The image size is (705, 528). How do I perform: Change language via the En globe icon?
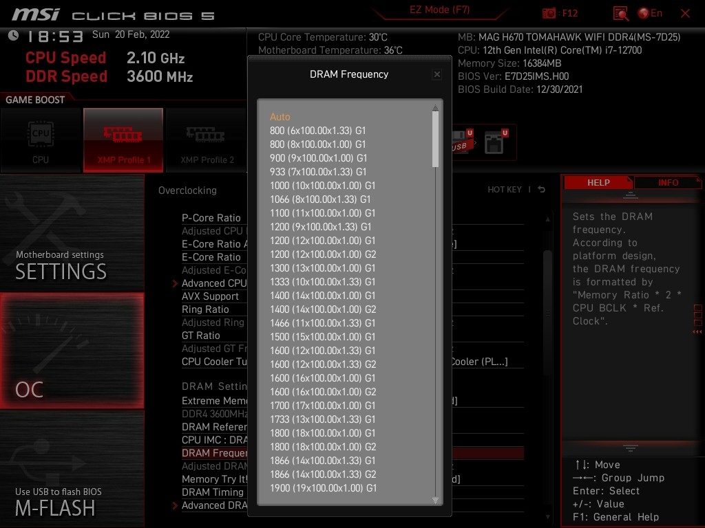[x=650, y=13]
